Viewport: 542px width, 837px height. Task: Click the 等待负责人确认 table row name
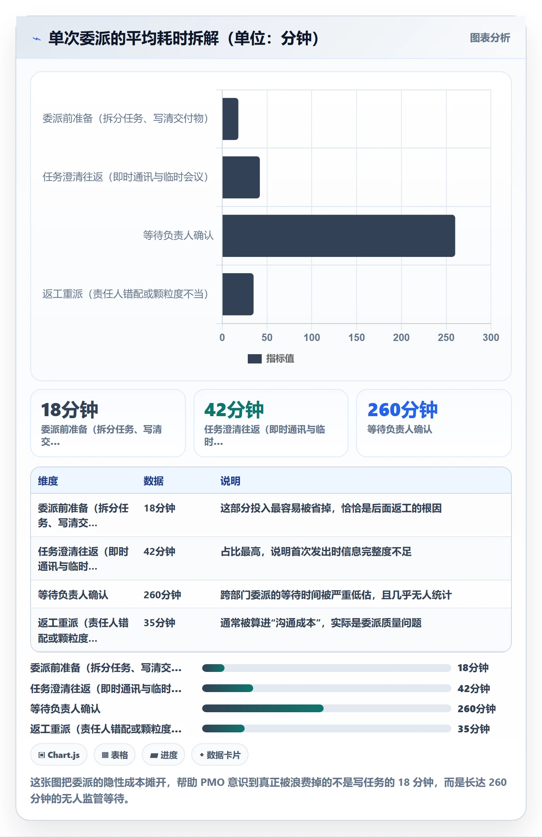pyautogui.click(x=73, y=595)
